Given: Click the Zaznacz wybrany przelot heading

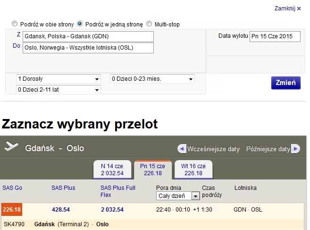Looking at the screenshot, I should click(80, 124).
